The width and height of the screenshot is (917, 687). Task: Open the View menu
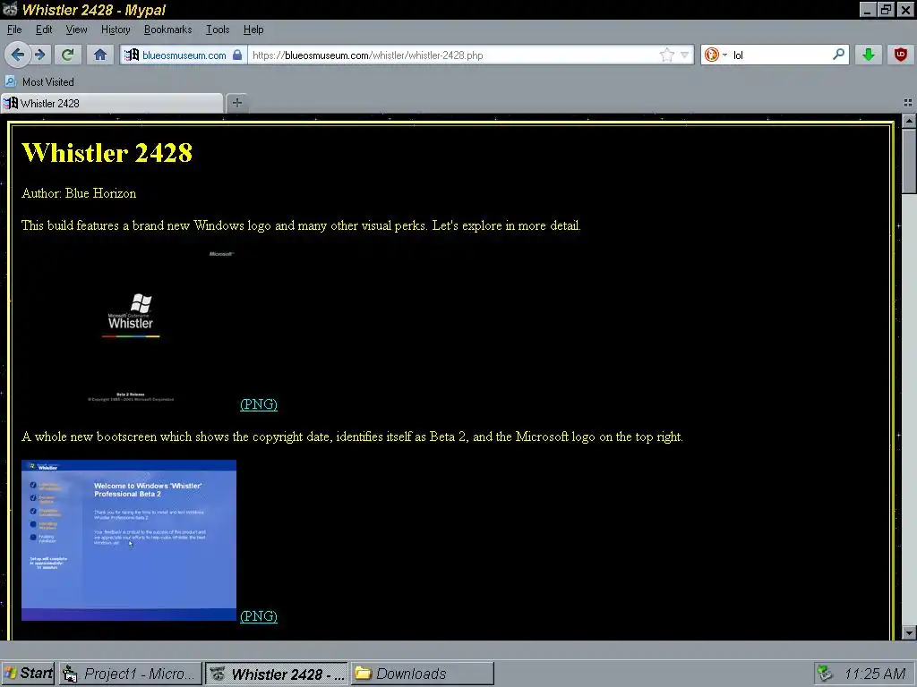[76, 30]
